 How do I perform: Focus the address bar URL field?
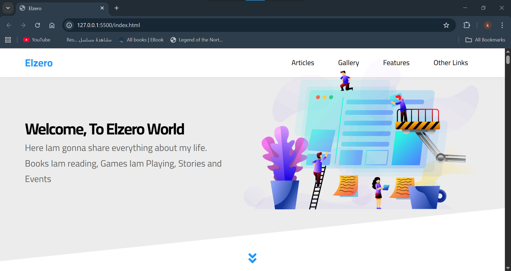tap(240, 25)
